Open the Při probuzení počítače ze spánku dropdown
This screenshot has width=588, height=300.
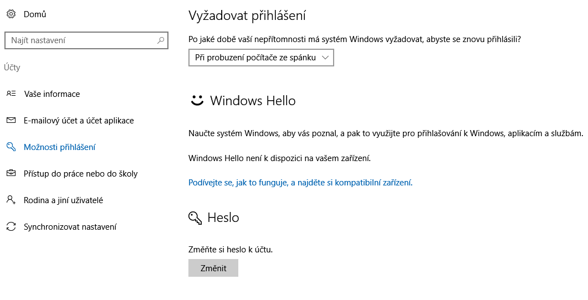(x=261, y=58)
